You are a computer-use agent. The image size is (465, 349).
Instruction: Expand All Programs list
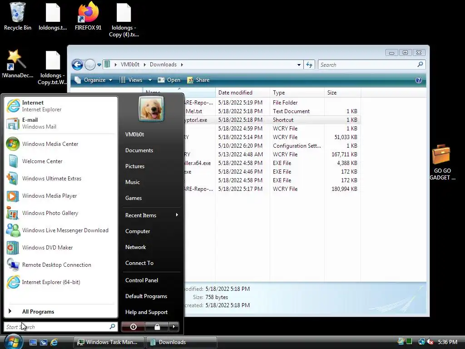click(x=61, y=311)
